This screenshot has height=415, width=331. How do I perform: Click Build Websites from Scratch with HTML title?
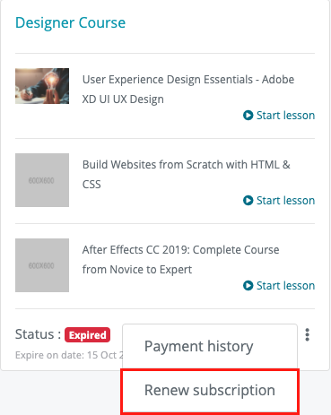(x=186, y=175)
